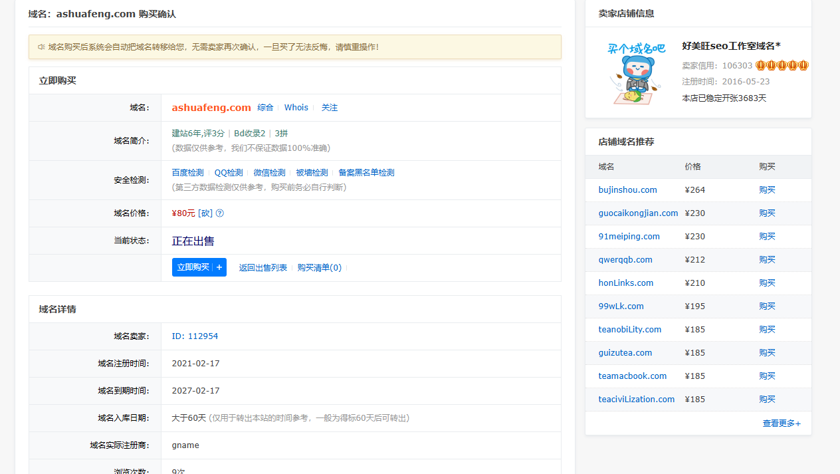Open the 被墙检测 link
Image resolution: width=840 pixels, height=474 pixels.
coord(312,173)
